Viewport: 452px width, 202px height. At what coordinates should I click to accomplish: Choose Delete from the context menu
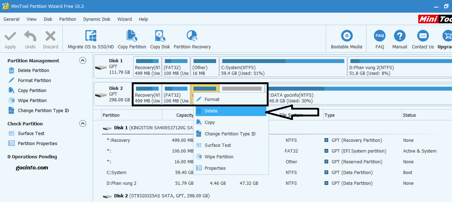click(211, 111)
